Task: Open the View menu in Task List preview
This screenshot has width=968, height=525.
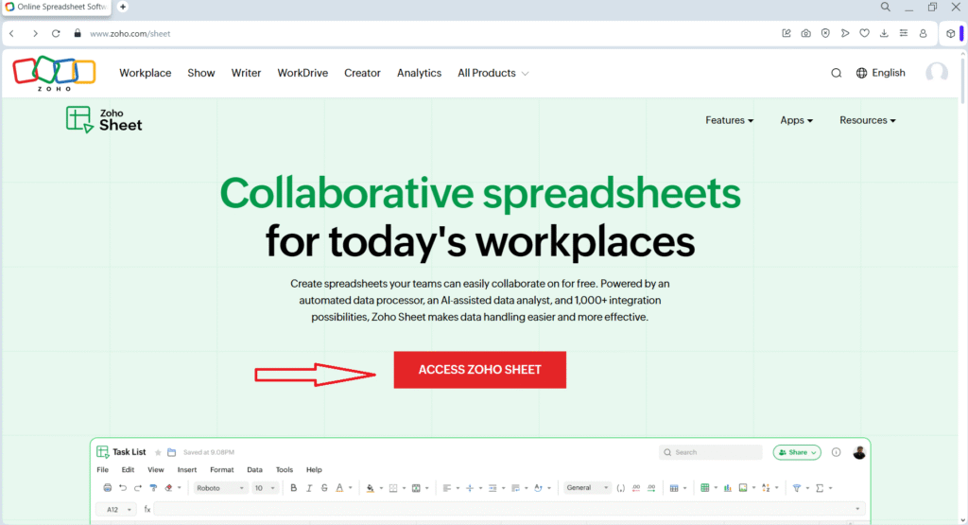Action: pos(156,469)
